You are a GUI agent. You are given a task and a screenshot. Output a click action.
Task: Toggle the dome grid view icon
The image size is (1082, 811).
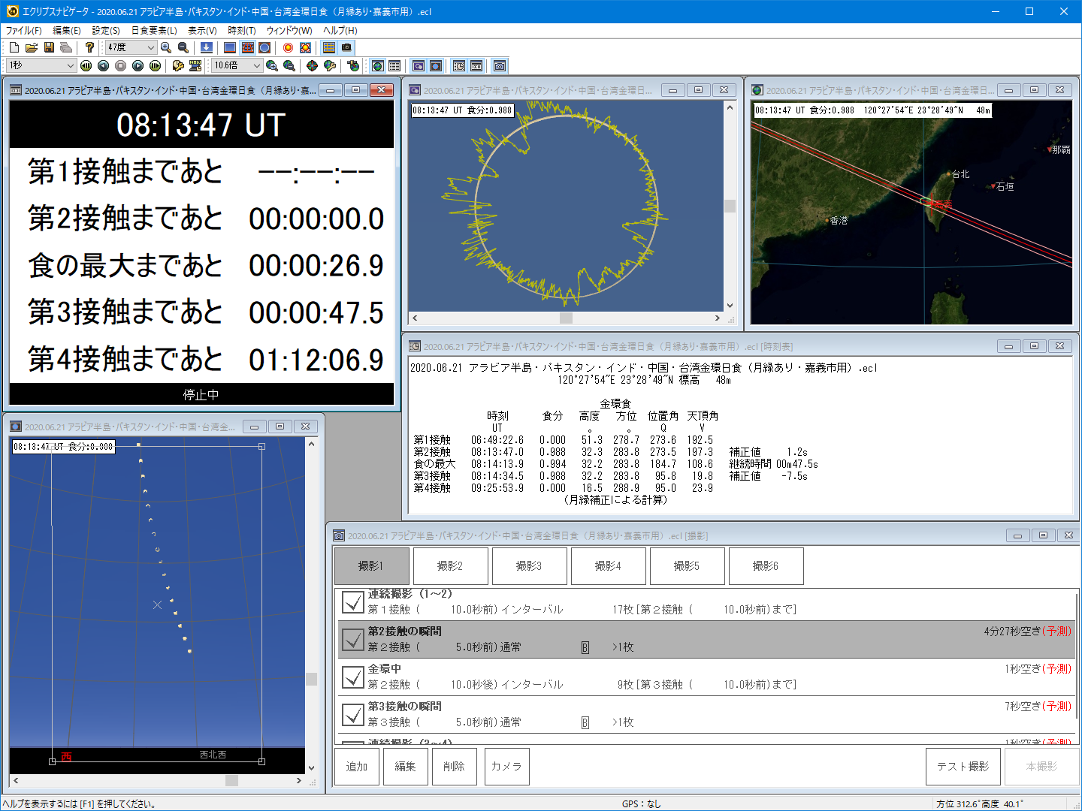click(x=247, y=47)
